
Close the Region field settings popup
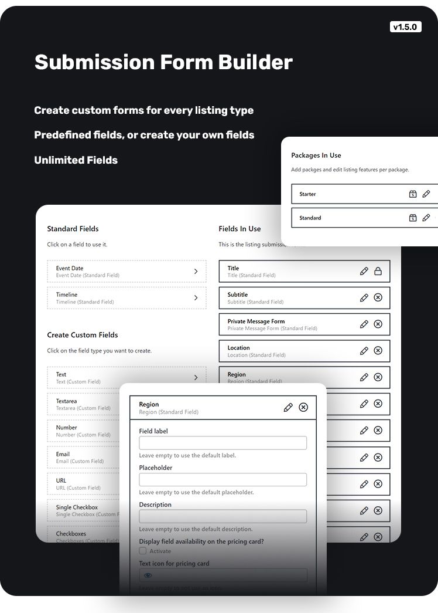(303, 407)
